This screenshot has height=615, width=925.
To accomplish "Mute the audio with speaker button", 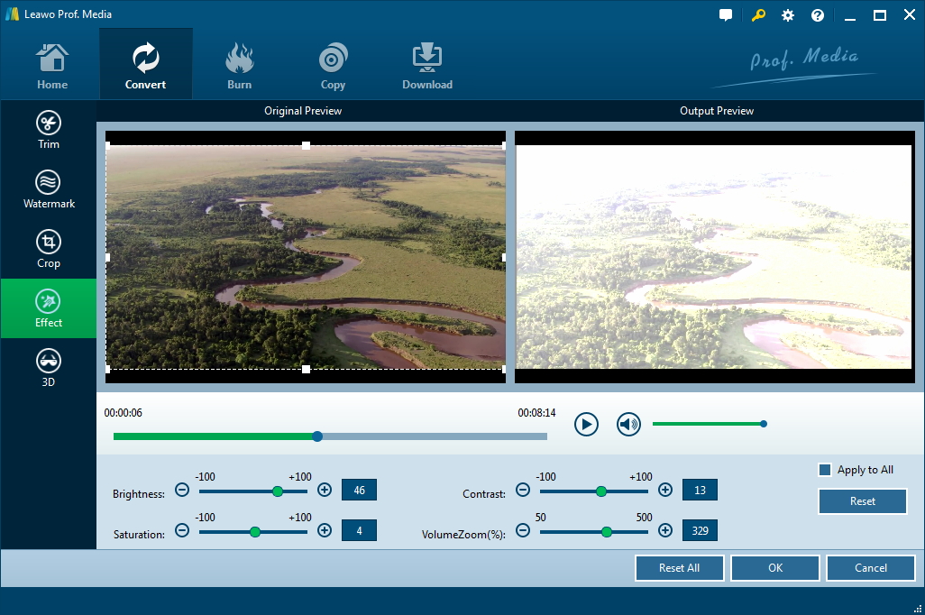I will click(628, 424).
